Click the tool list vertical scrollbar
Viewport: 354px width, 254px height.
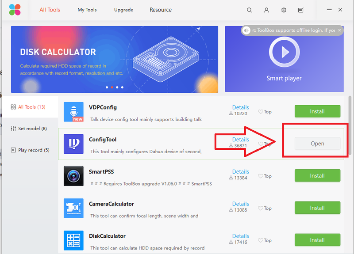click(350, 125)
